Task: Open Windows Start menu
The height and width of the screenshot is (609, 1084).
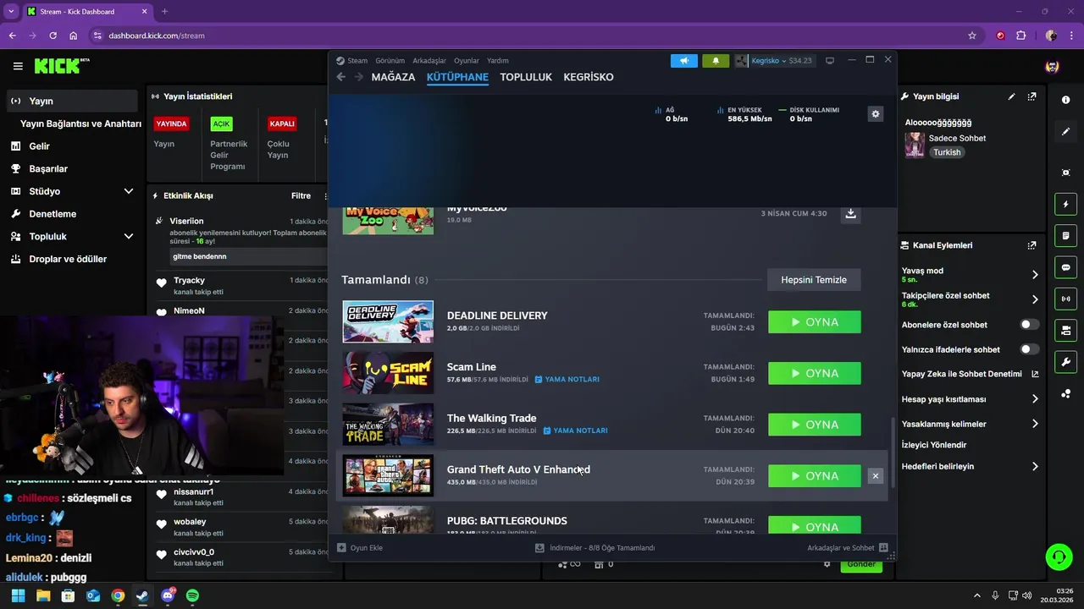Action: coord(18,595)
